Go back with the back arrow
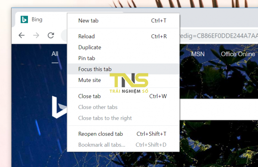258x167 pixels. tap(21, 35)
